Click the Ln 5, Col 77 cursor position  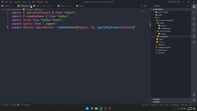tap(145, 105)
